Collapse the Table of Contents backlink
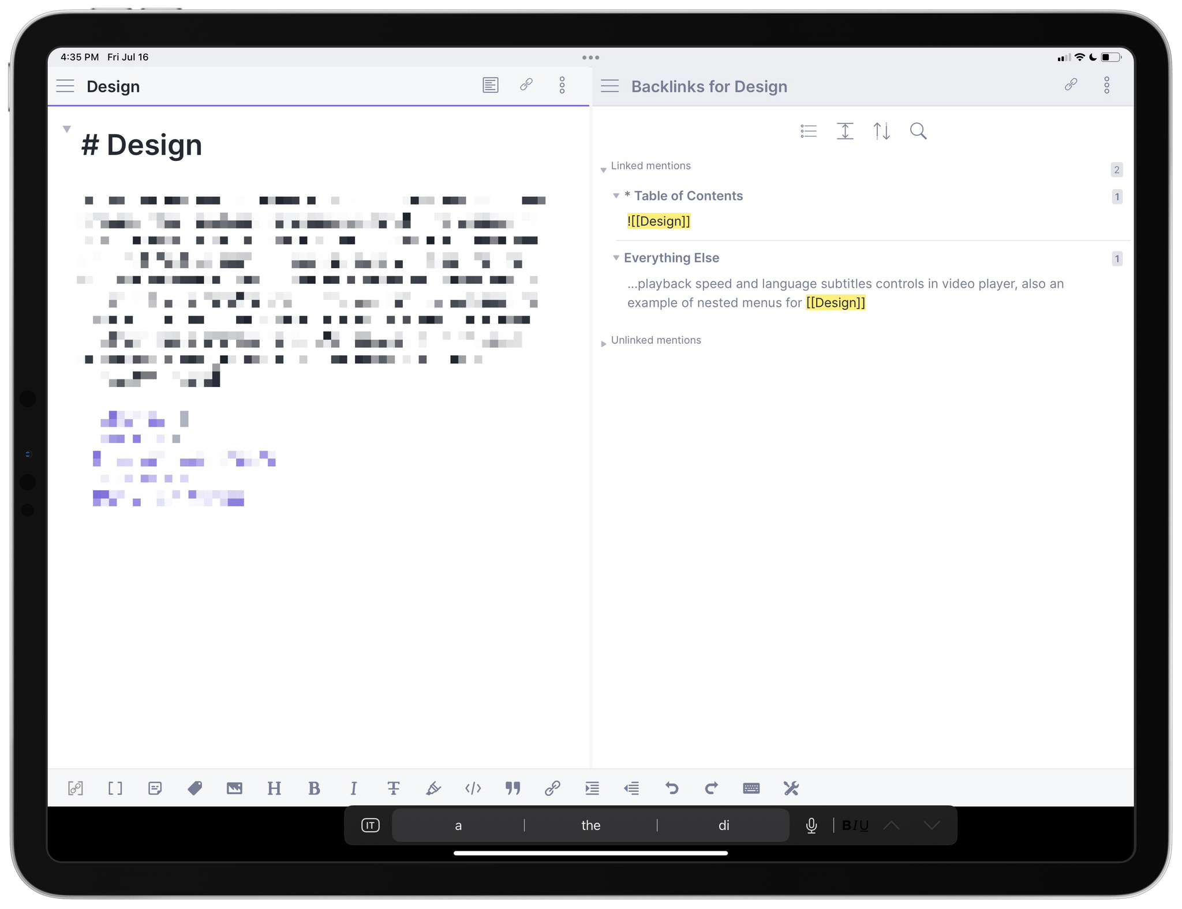The width and height of the screenshot is (1182, 909). pos(616,196)
